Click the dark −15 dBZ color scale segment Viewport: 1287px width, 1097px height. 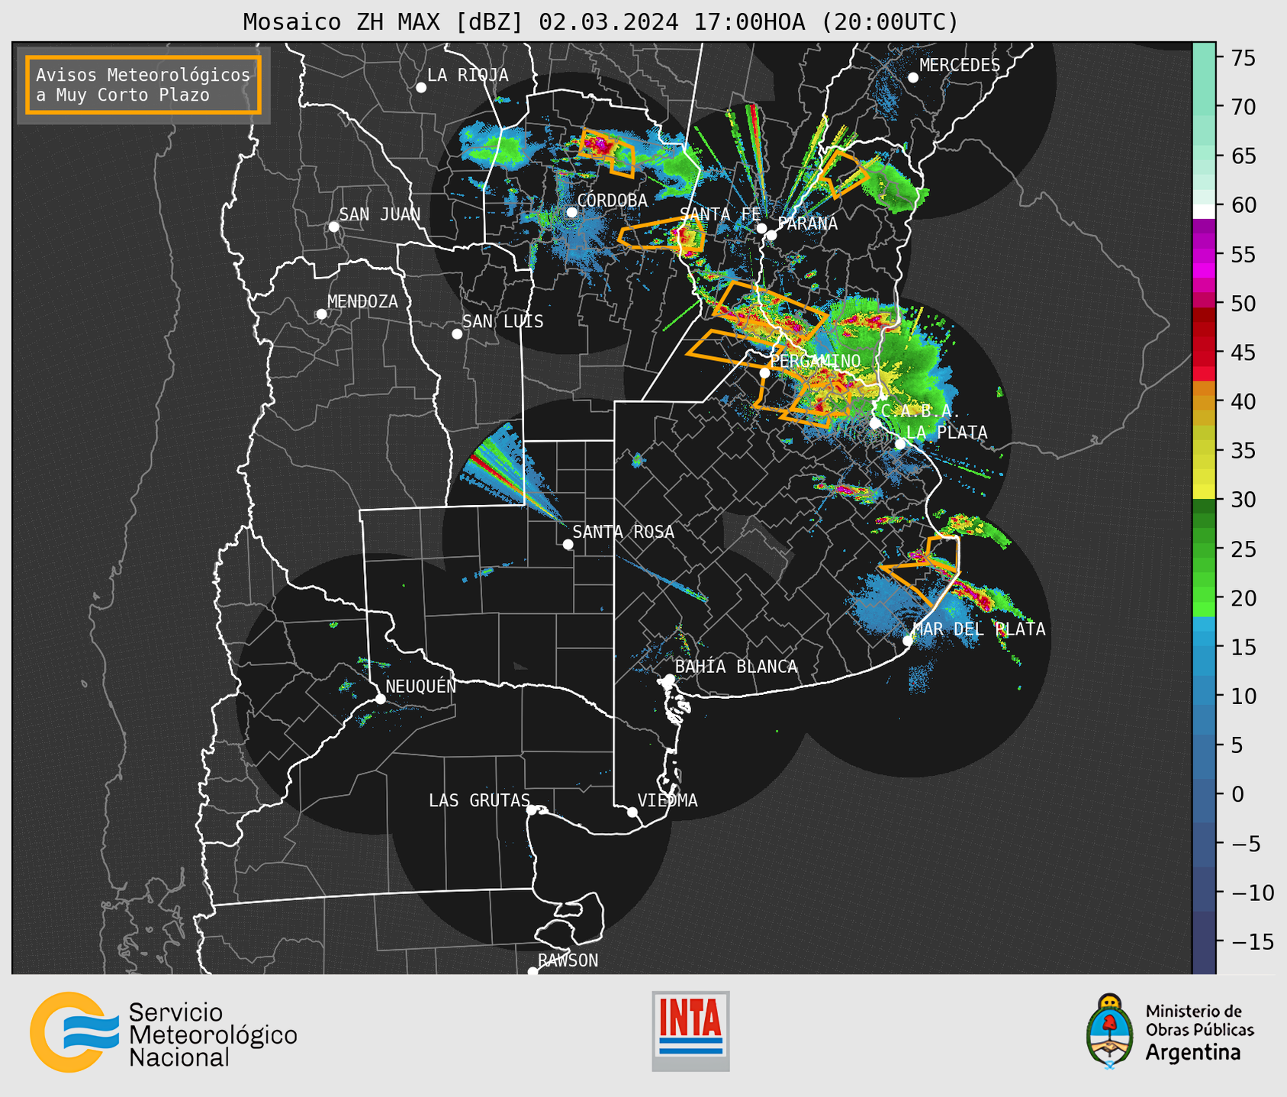click(1204, 941)
